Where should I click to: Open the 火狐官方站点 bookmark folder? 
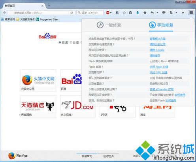click(x=25, y=19)
